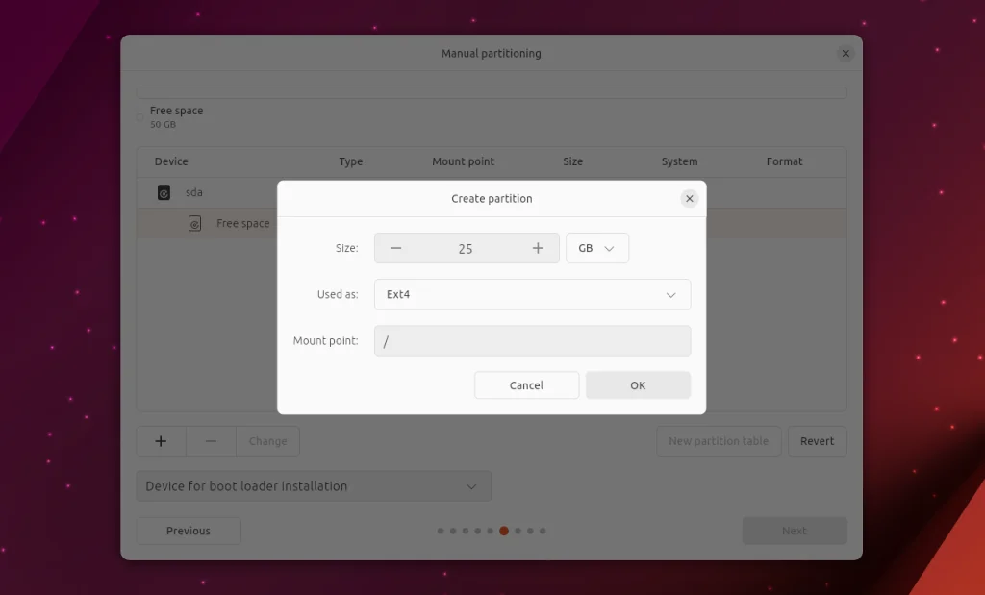The image size is (985, 595).
Task: Open the Used as Ext4 dropdown
Action: point(532,294)
